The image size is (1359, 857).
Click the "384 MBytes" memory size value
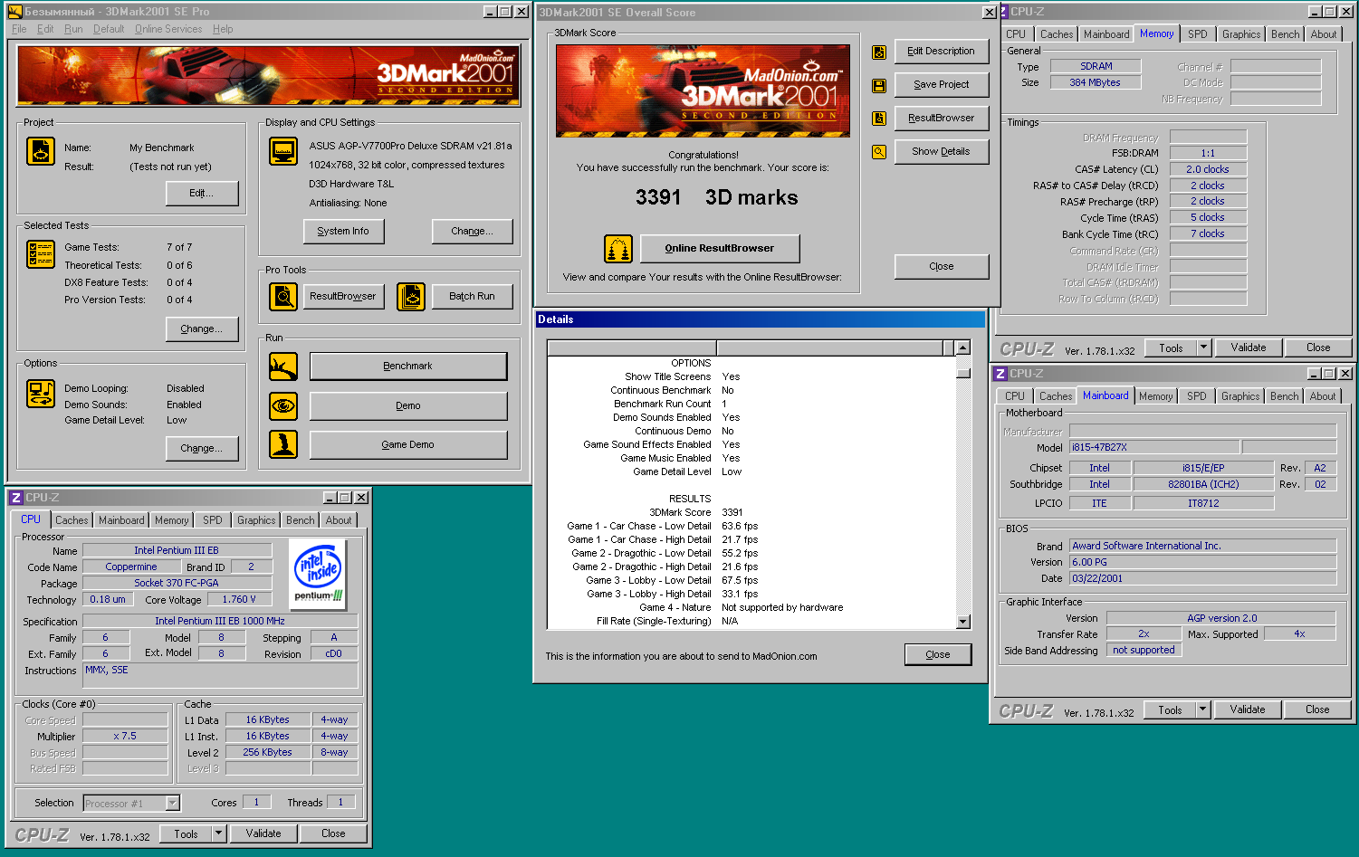pyautogui.click(x=1096, y=82)
